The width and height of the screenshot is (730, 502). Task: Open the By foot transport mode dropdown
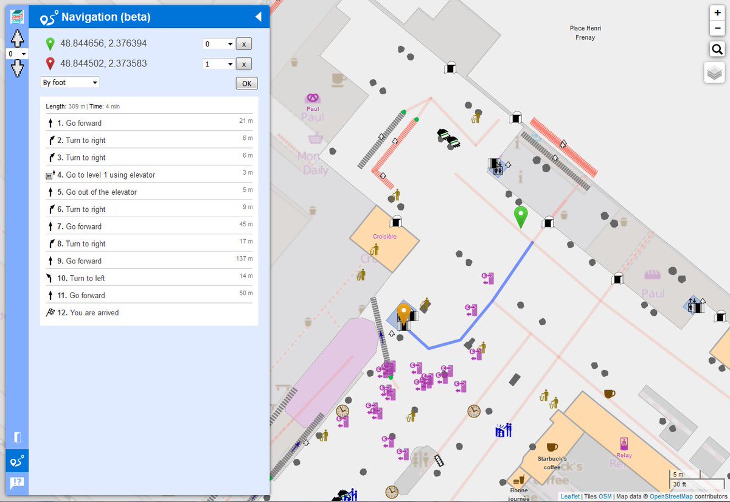tap(70, 82)
